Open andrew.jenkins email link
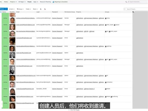Image resolution: width=148 pixels, height=111 pixels. (26, 18)
